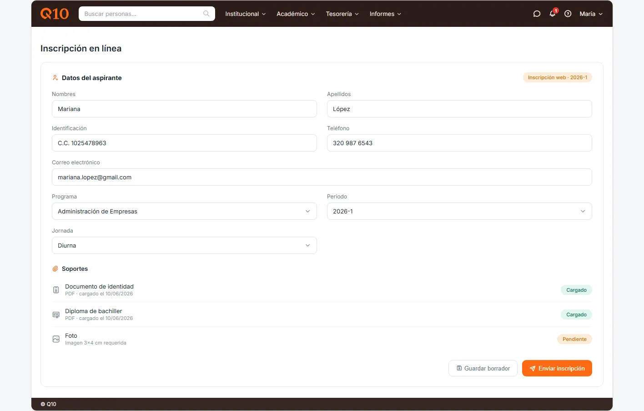This screenshot has width=644, height=411.
Task: Click the Documento de identidad row title
Action: click(99, 286)
